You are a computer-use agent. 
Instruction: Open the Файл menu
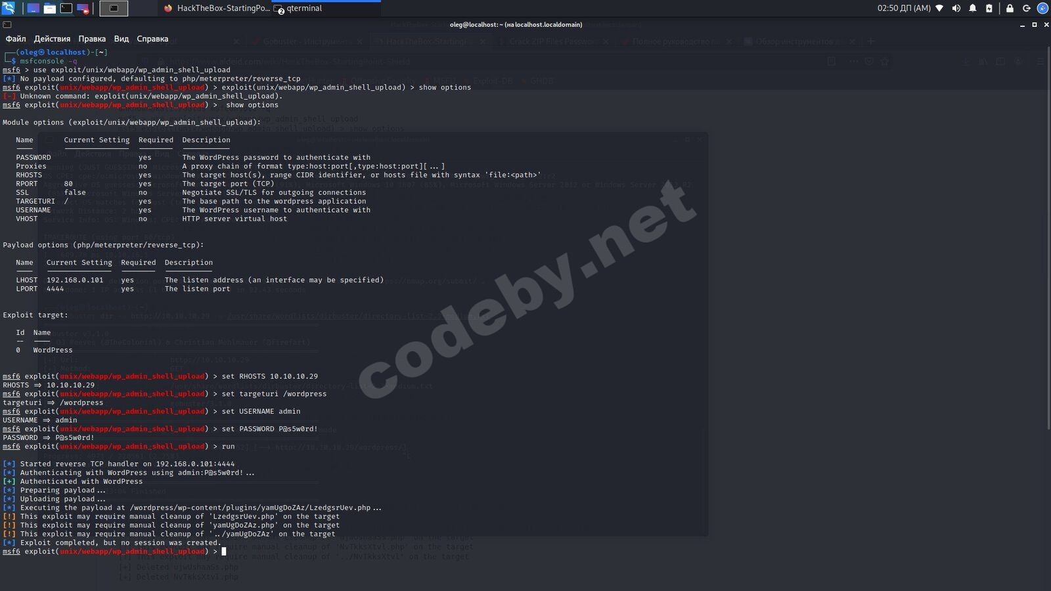click(x=16, y=39)
